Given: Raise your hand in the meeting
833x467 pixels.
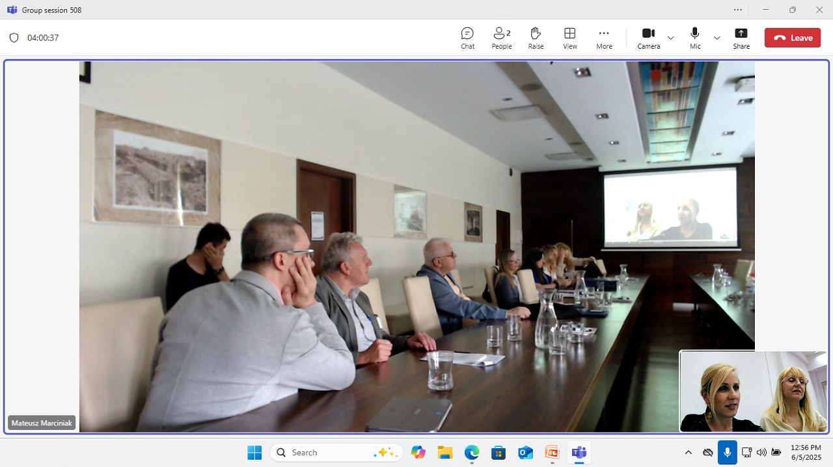Looking at the screenshot, I should [x=536, y=38].
